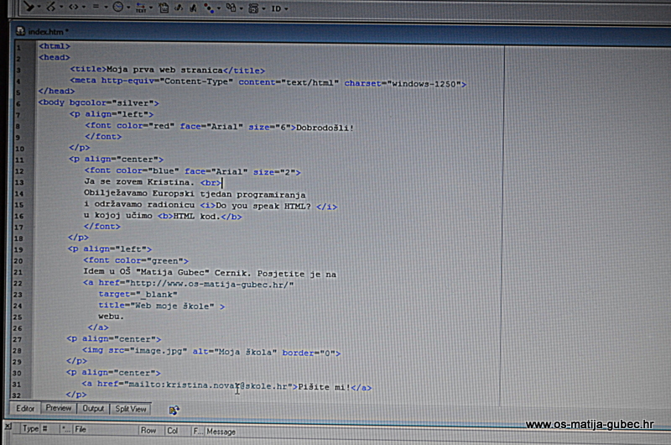The width and height of the screenshot is (671, 445).
Task: Click the first hyperlink chain icon
Action: tap(179, 8)
